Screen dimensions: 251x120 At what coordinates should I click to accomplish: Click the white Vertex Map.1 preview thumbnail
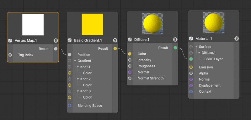(33, 25)
